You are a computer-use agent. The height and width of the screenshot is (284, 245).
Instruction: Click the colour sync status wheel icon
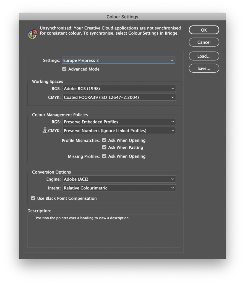click(33, 34)
